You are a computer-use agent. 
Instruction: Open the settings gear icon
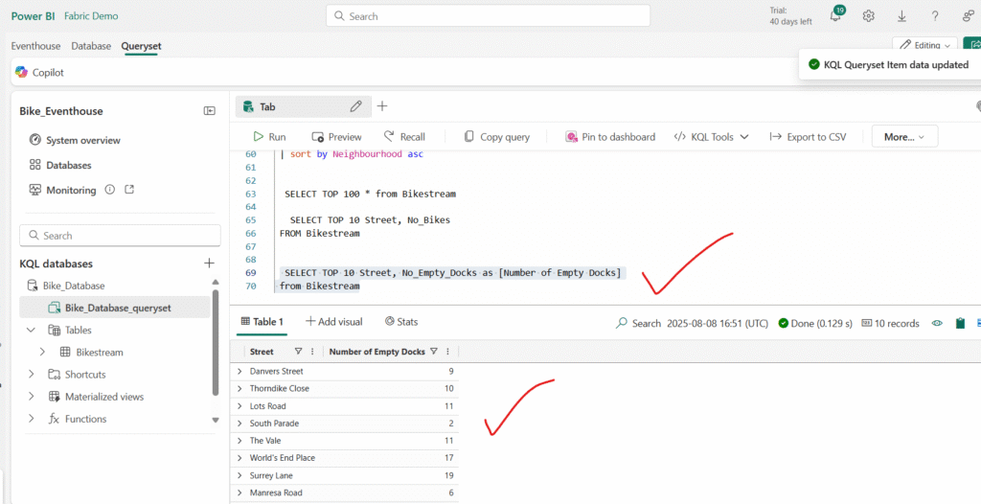[868, 16]
